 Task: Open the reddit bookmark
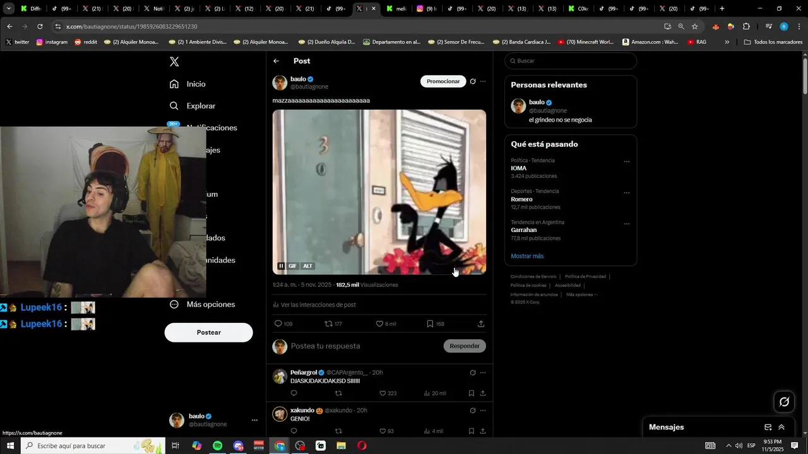[86, 42]
